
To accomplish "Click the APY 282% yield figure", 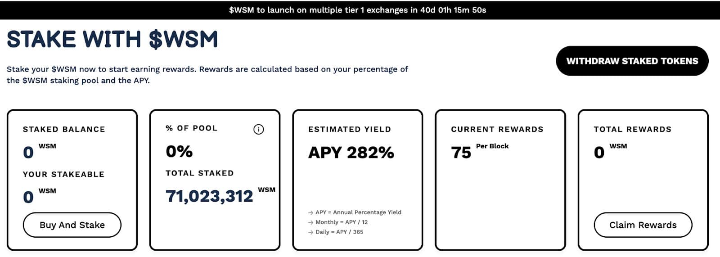I will pyautogui.click(x=351, y=153).
